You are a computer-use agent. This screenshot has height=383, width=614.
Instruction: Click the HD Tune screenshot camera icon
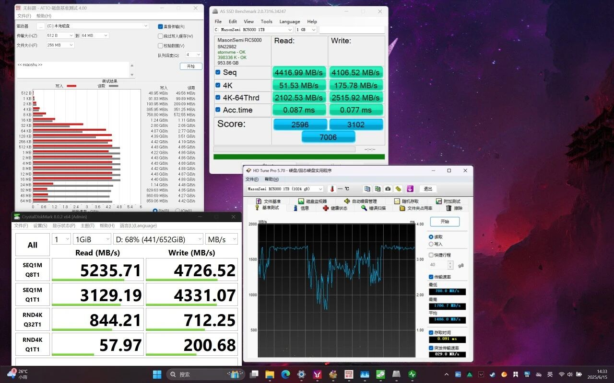pos(388,189)
